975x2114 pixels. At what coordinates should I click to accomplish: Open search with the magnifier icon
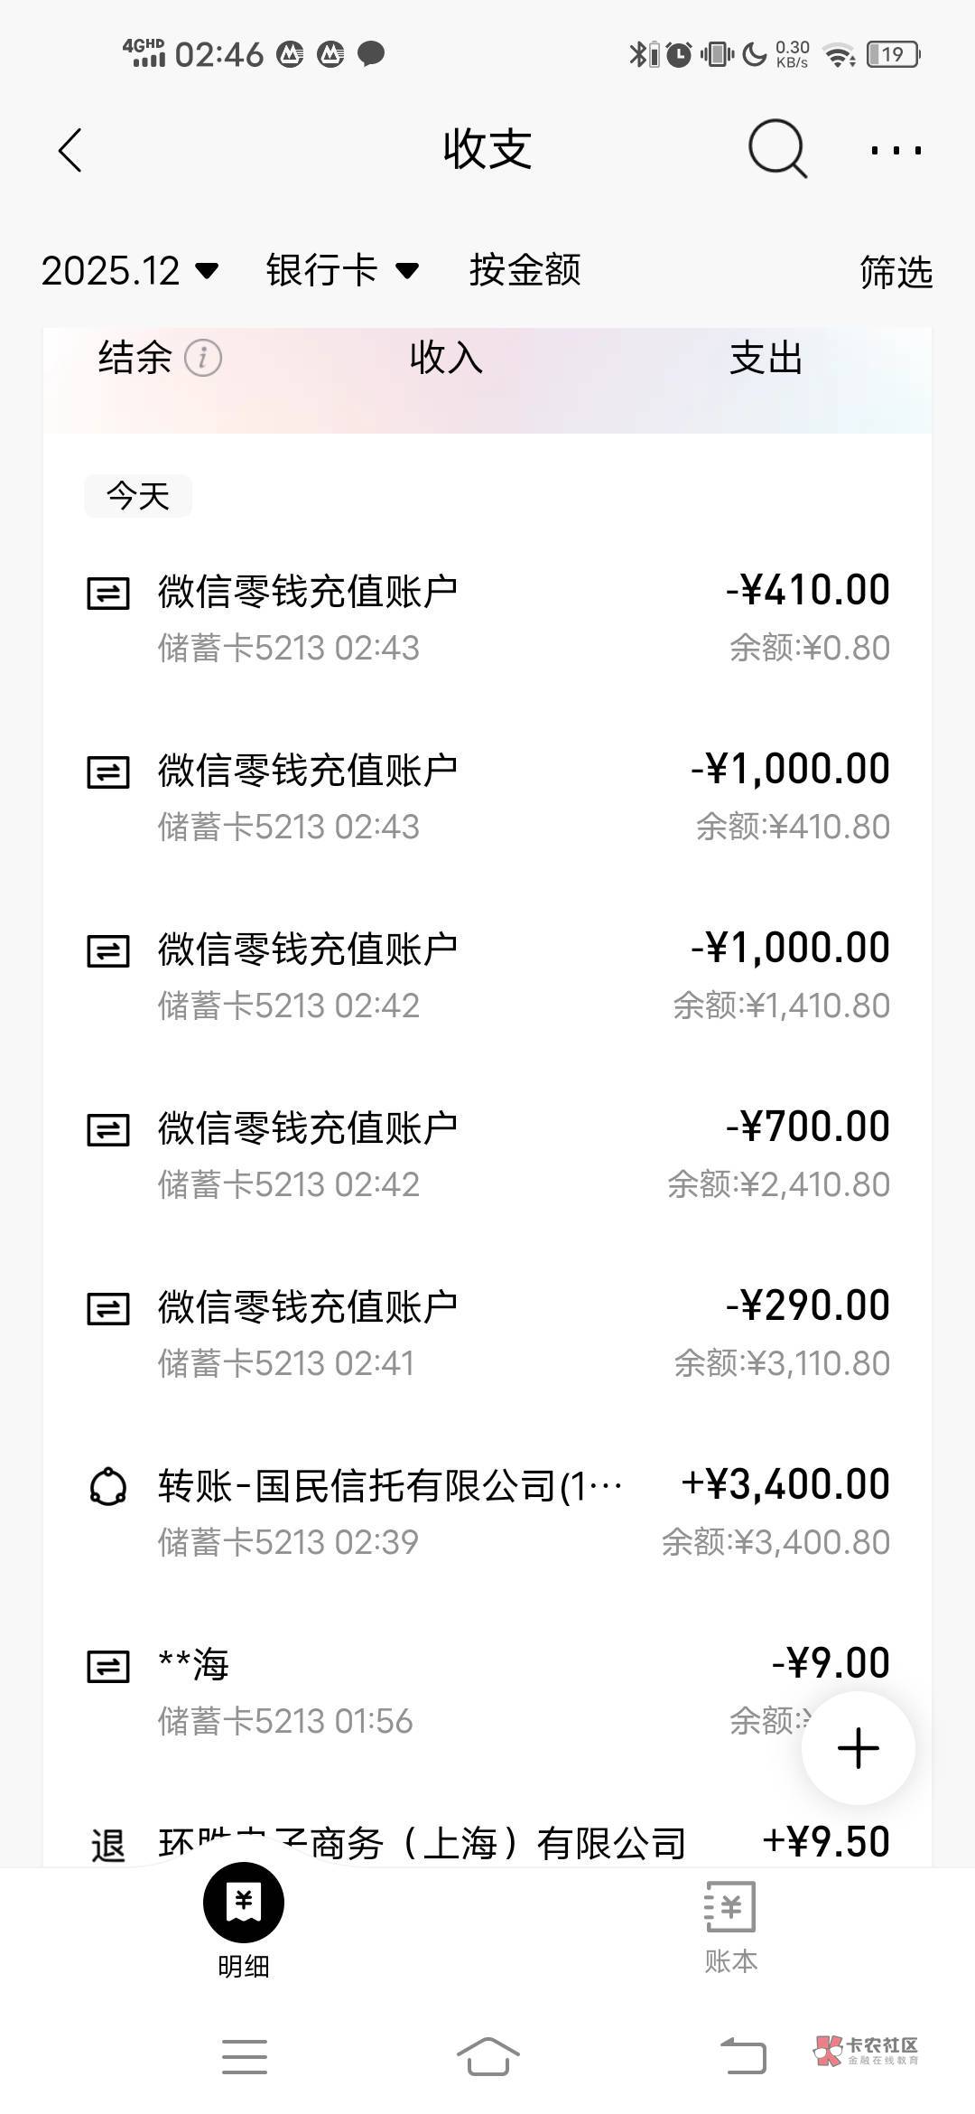point(777,149)
